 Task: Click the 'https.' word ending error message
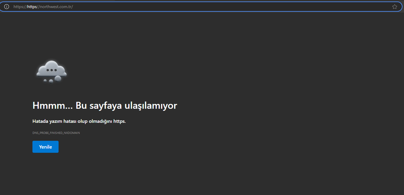tap(119, 121)
